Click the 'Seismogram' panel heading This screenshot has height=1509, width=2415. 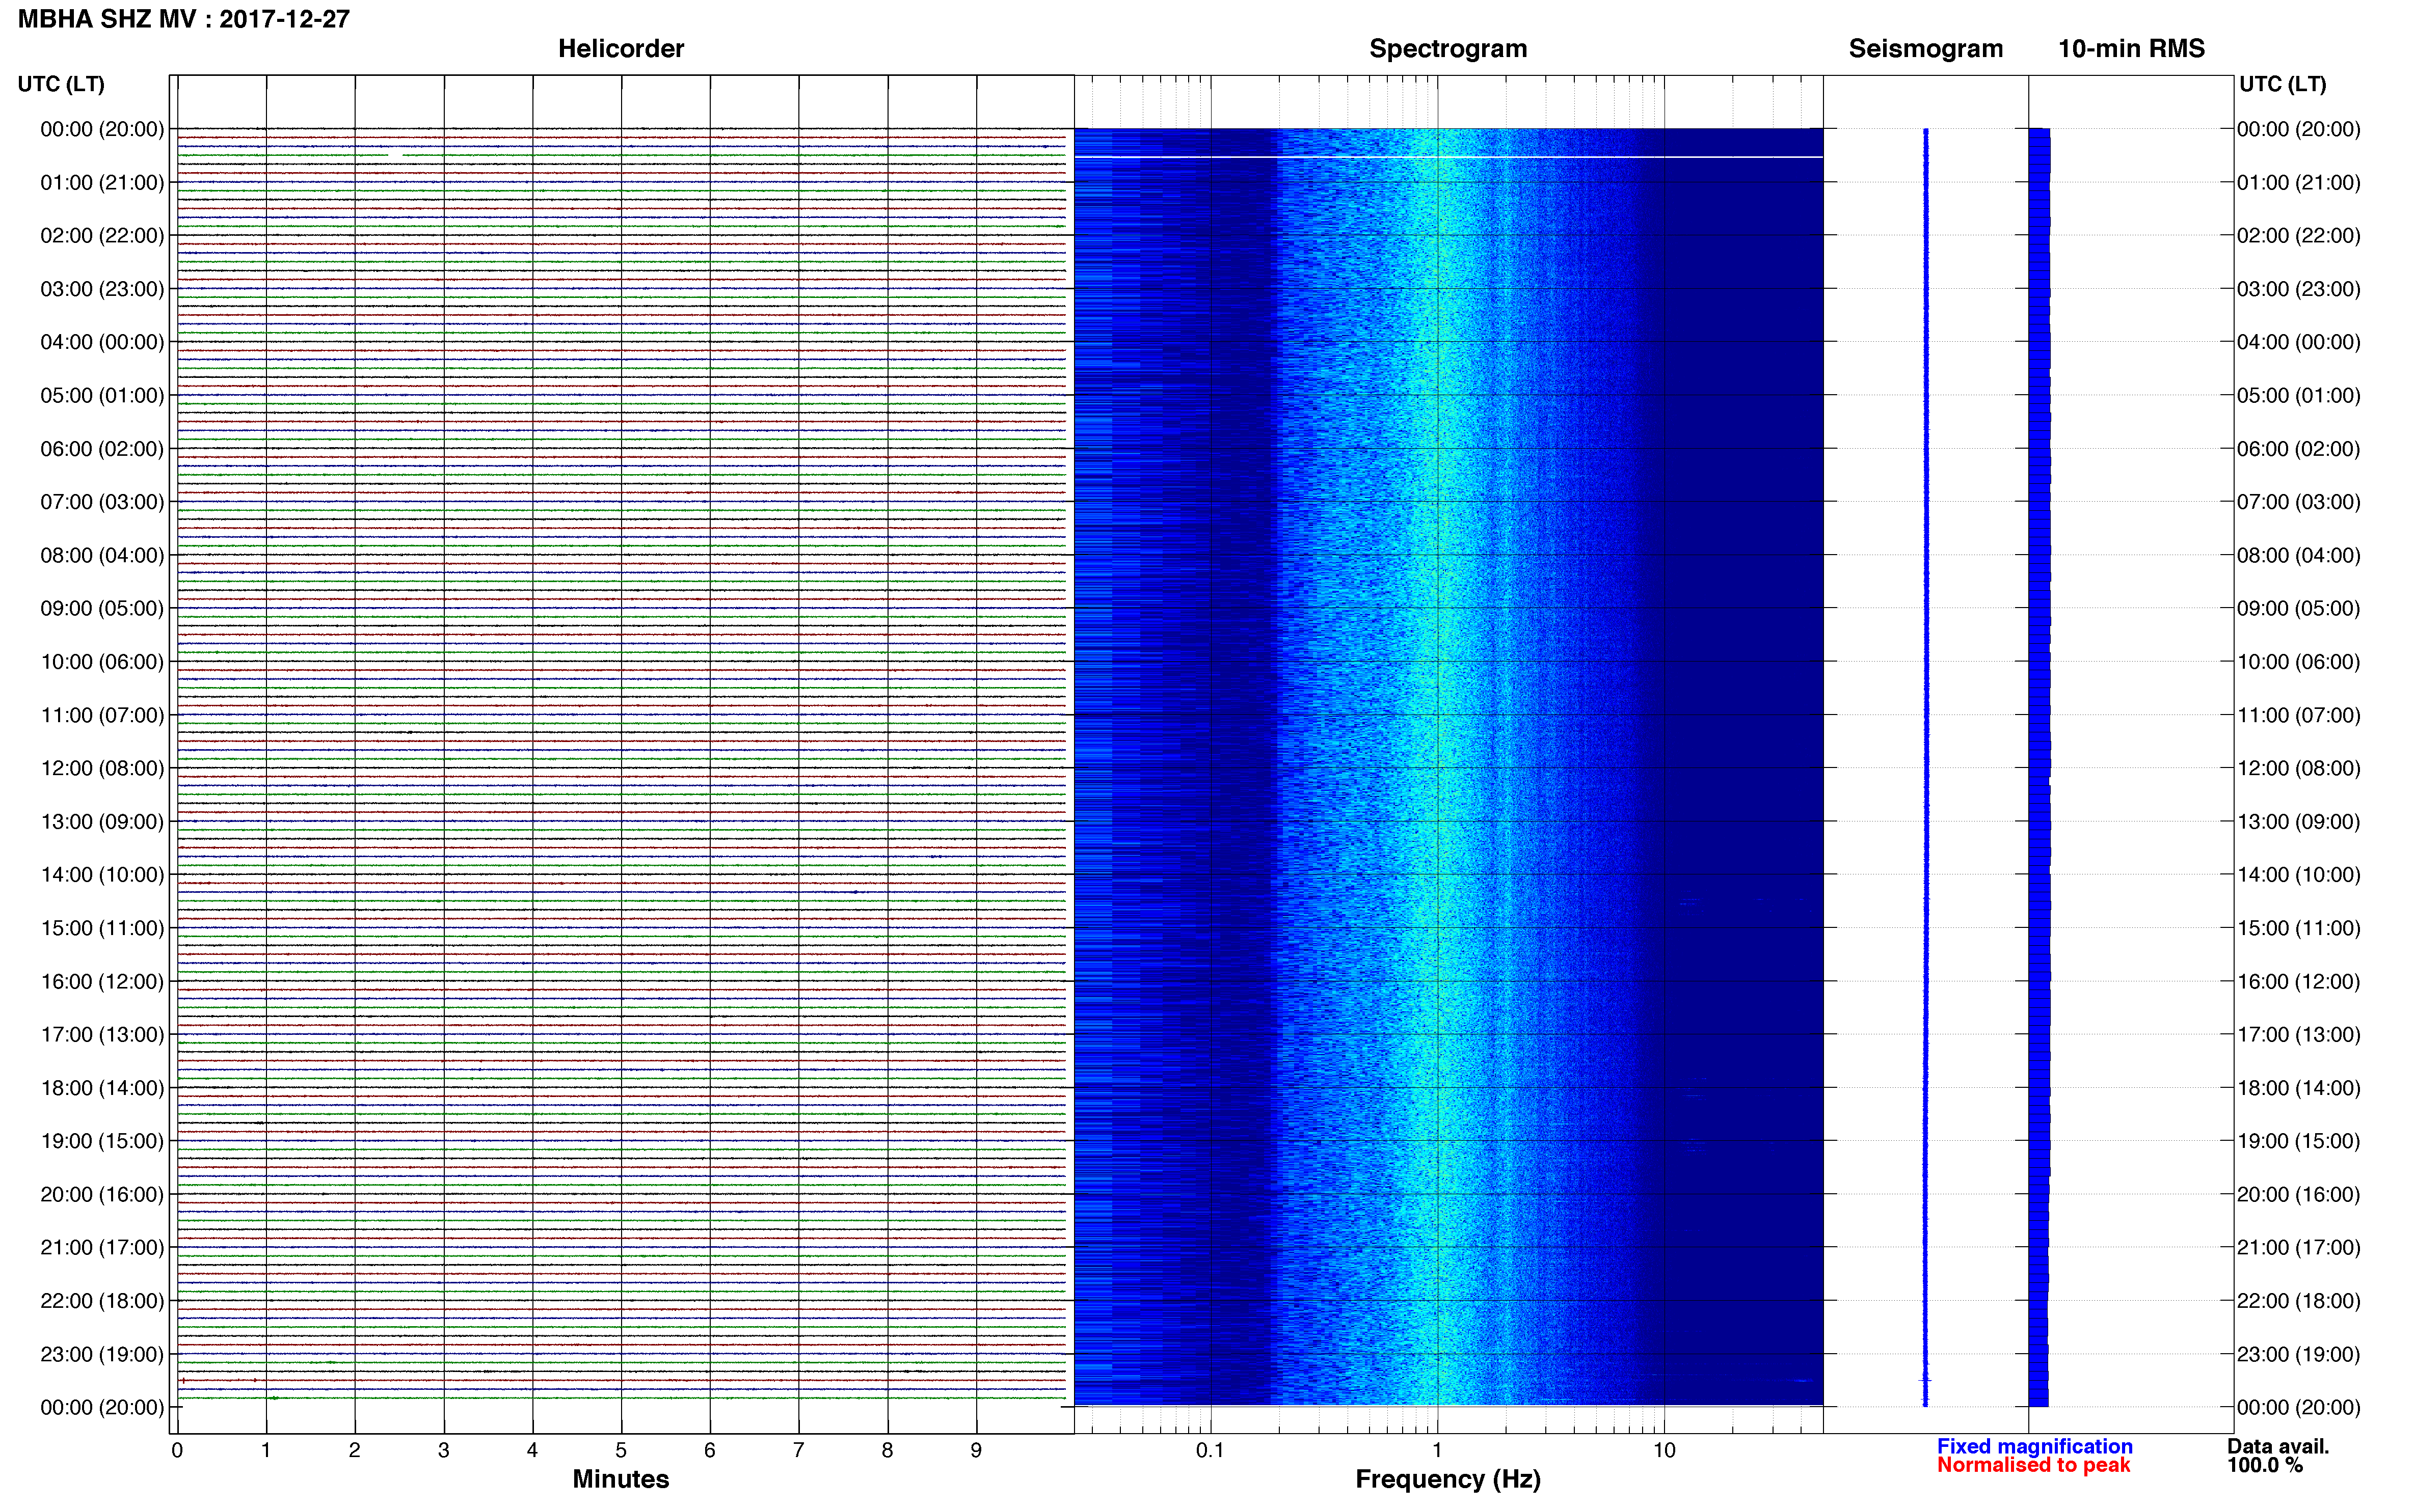pos(1926,49)
